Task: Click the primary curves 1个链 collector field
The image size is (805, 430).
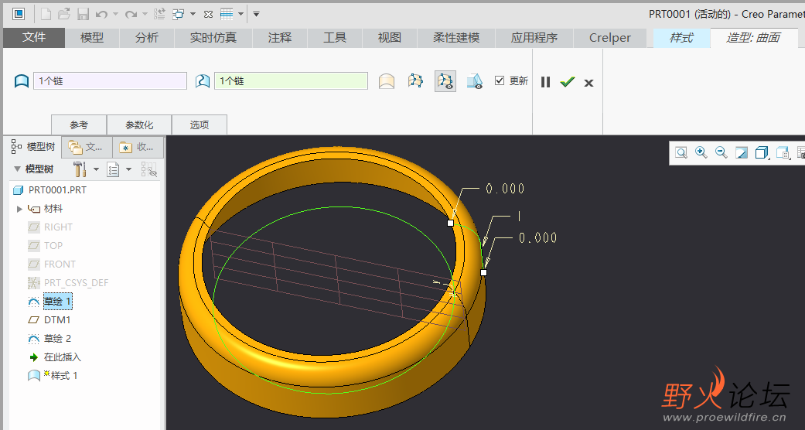Action: [110, 81]
